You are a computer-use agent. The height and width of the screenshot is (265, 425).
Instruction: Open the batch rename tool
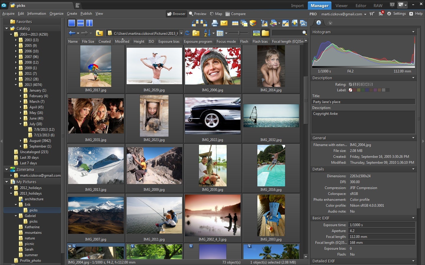pos(303,23)
